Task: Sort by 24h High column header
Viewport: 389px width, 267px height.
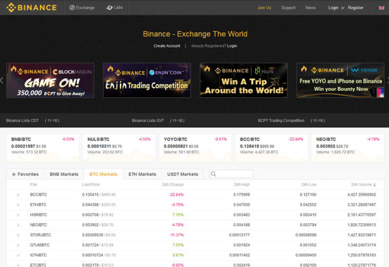Action: [242, 185]
